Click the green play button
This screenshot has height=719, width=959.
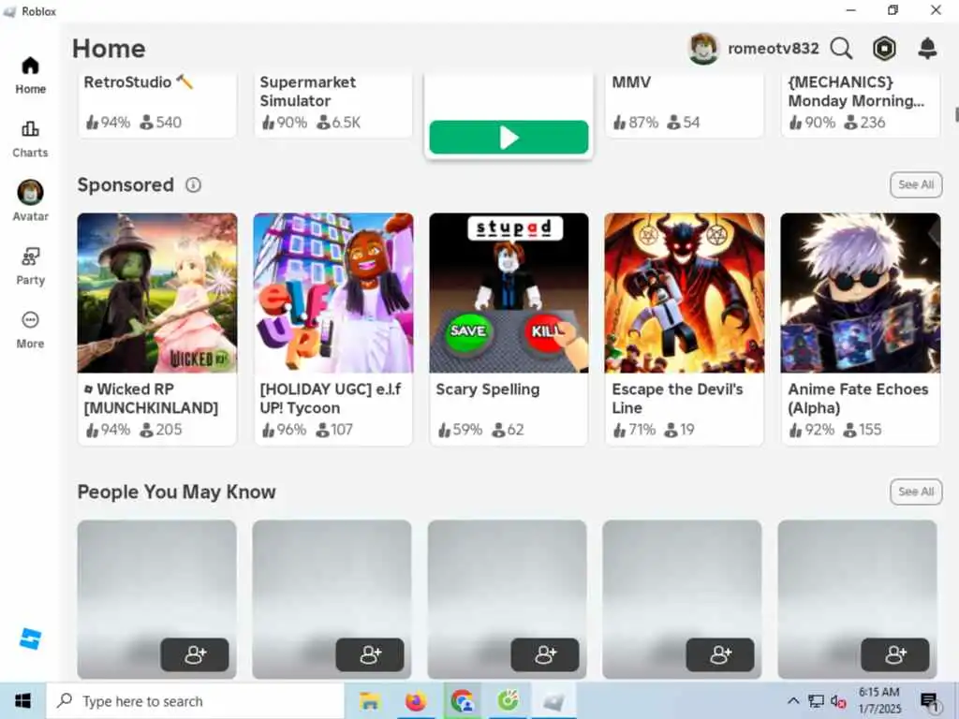[509, 137]
